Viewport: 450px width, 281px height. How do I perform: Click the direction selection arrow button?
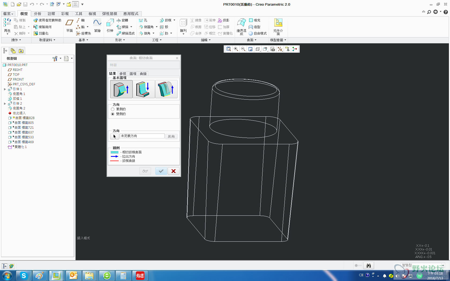pyautogui.click(x=114, y=136)
